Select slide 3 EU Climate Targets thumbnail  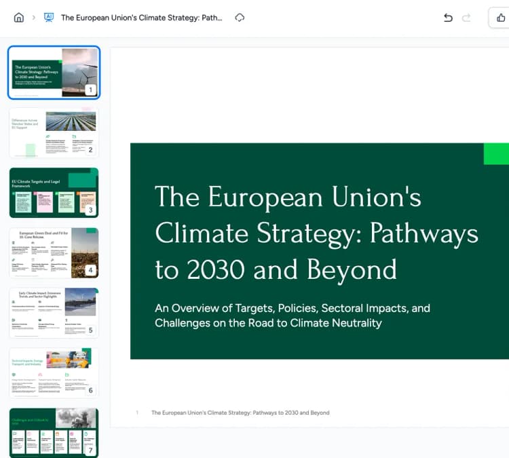[54, 193]
